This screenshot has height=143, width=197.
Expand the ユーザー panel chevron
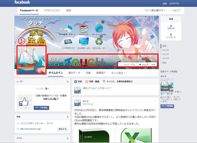[68, 82]
